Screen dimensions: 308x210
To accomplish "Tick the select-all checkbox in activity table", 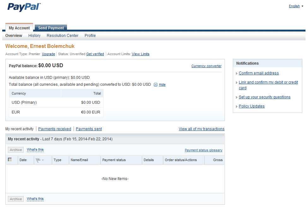I will coord(10,160).
